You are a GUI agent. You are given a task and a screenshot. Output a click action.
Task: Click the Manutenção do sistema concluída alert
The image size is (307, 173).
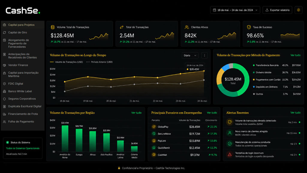tap(263, 144)
